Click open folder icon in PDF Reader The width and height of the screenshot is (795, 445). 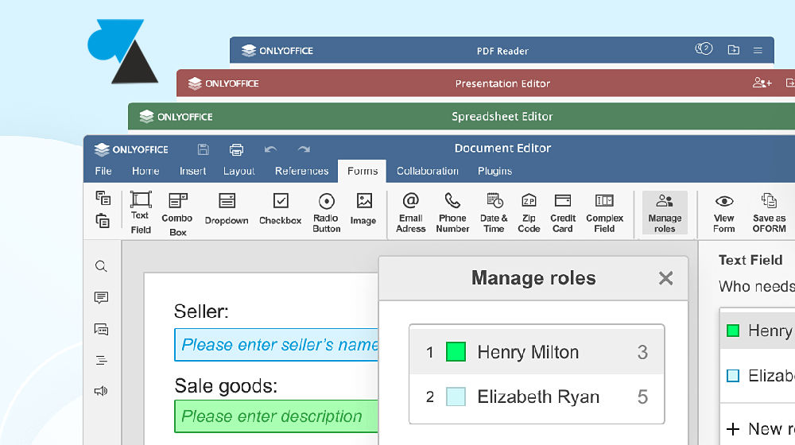point(733,50)
